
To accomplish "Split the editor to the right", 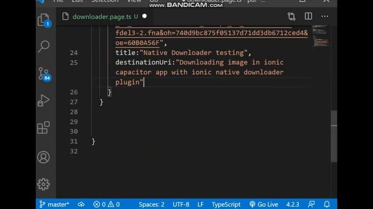I will (x=308, y=16).
